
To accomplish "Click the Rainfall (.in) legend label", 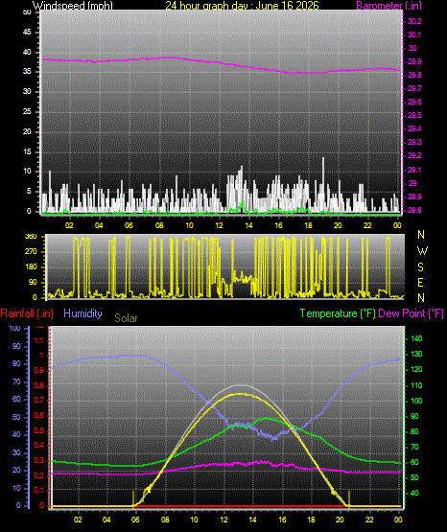I will 27,313.
